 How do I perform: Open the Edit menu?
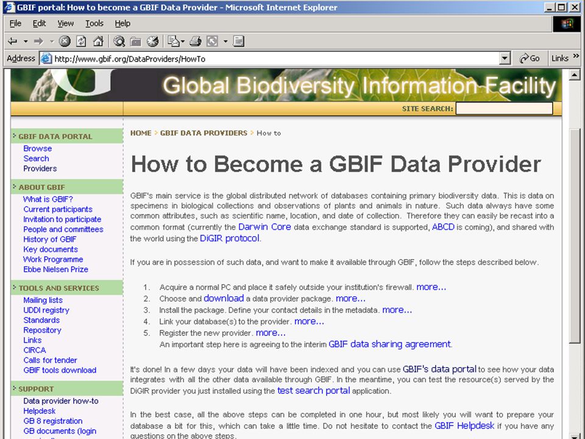(39, 24)
